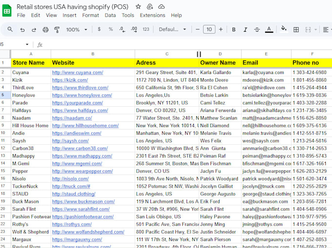Open the kizik.com link
This screenshot has width=332, height=248.
click(x=70, y=80)
